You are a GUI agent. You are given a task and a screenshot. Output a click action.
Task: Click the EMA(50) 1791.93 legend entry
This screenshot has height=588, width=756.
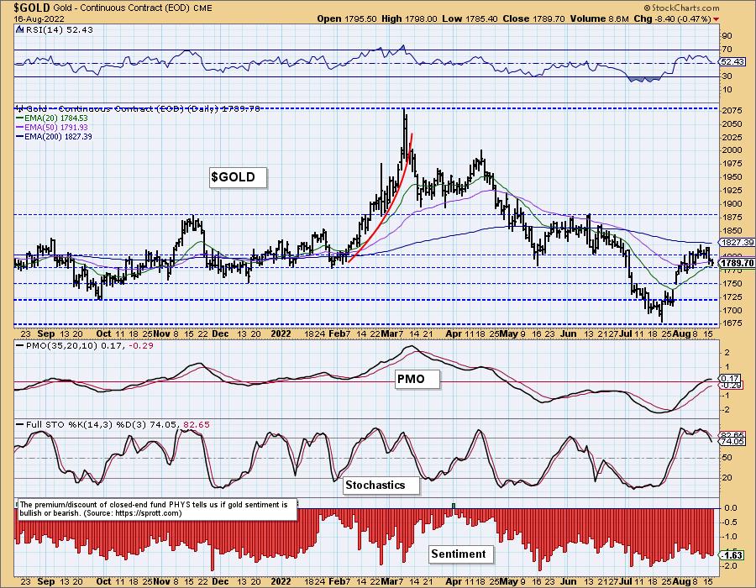(52, 127)
